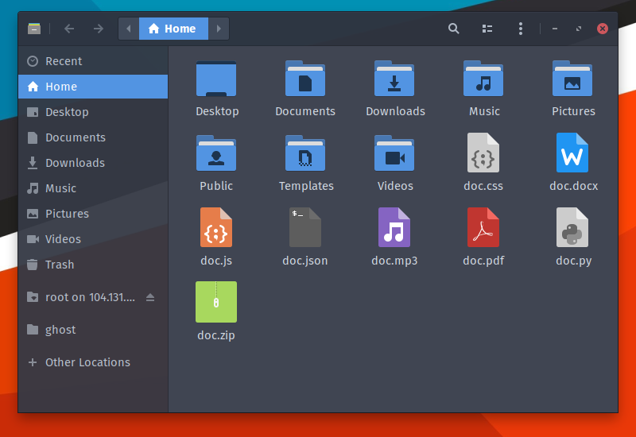Open the ghost bookmark in sidebar

(x=93, y=330)
